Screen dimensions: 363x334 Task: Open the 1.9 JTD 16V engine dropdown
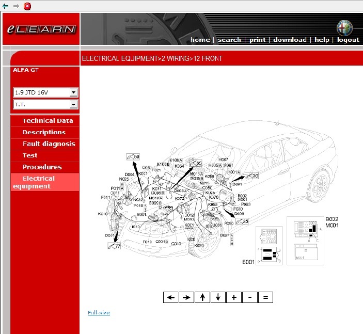coord(45,92)
